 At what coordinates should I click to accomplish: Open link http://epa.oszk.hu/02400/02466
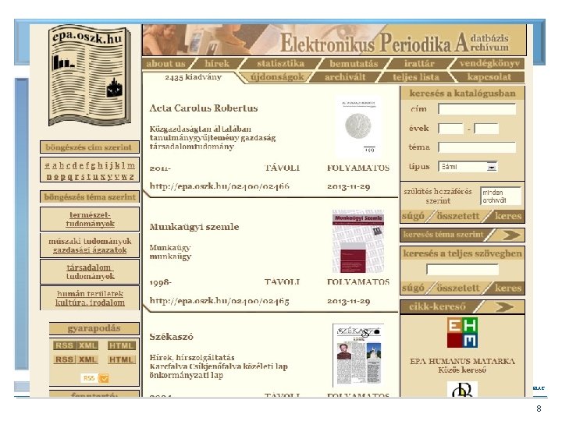tap(219, 186)
